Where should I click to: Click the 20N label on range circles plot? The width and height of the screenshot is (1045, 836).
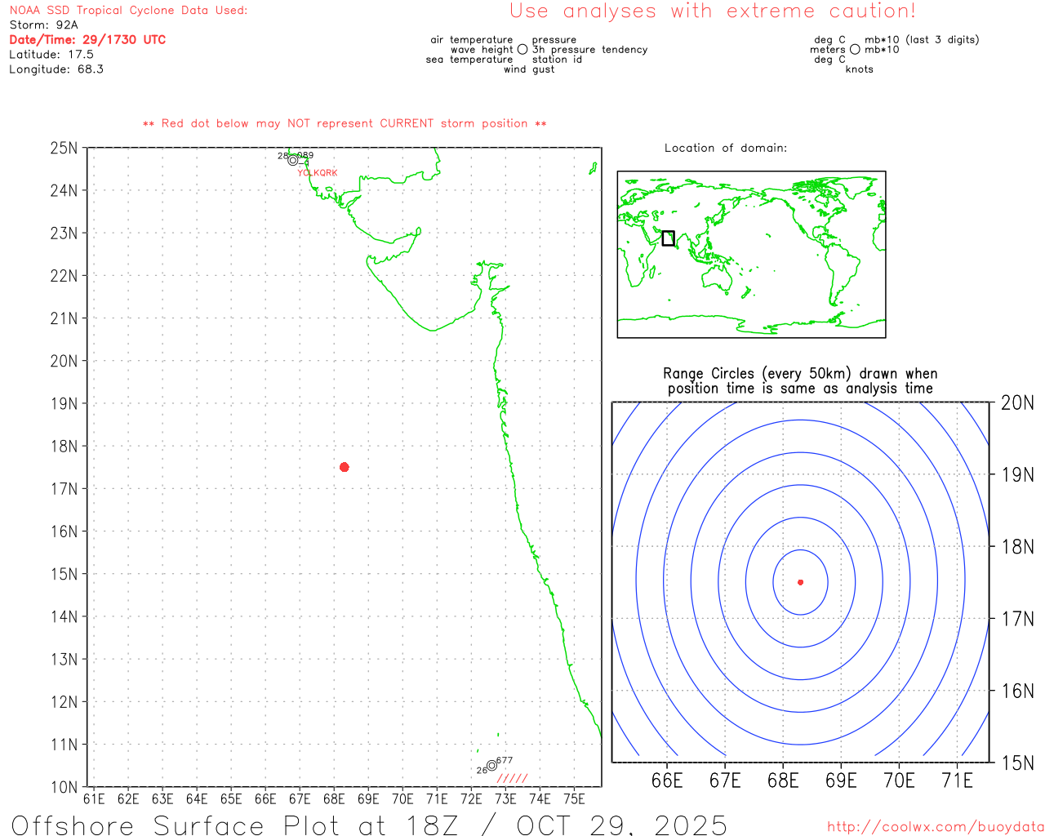pyautogui.click(x=1017, y=402)
